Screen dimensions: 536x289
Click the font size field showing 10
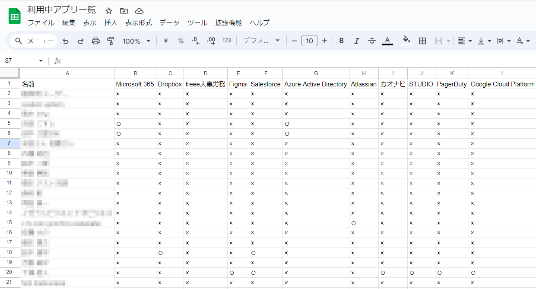(x=309, y=41)
